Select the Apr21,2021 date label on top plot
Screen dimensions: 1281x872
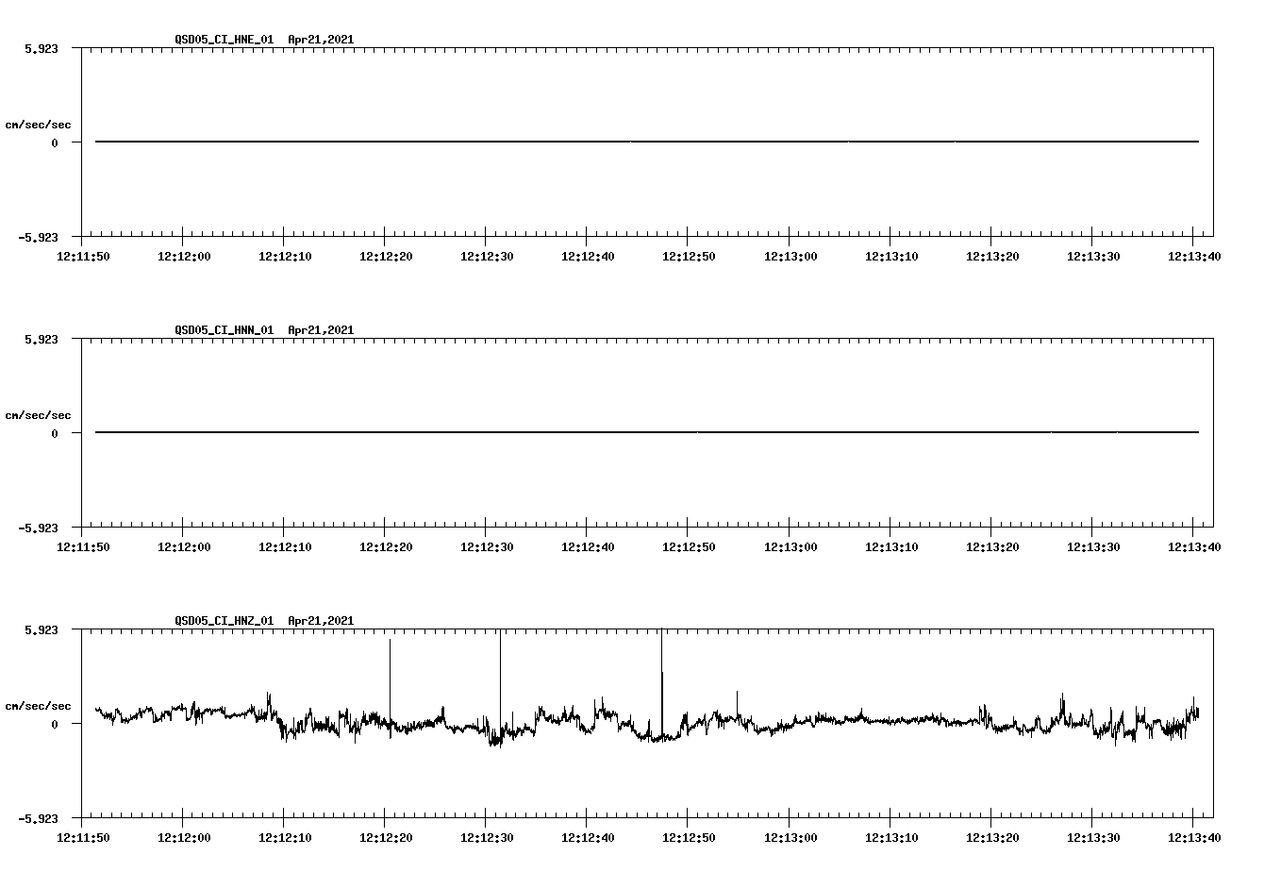pos(321,40)
